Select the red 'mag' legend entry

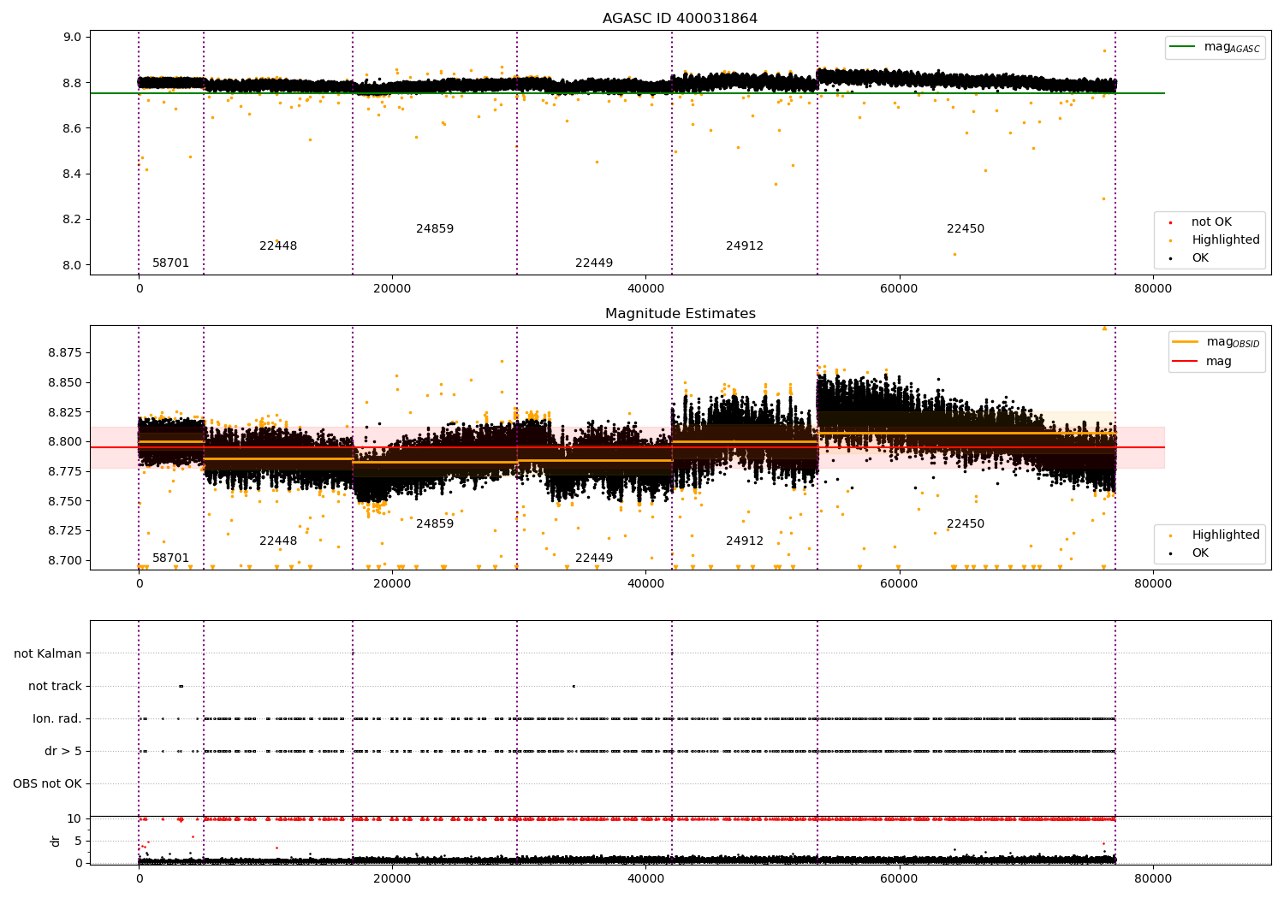point(1203,361)
